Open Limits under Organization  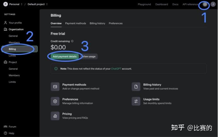click(x=12, y=56)
